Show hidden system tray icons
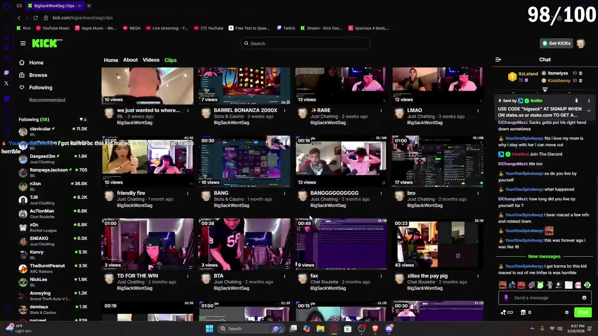Image resolution: width=598 pixels, height=336 pixels. [x=532, y=329]
